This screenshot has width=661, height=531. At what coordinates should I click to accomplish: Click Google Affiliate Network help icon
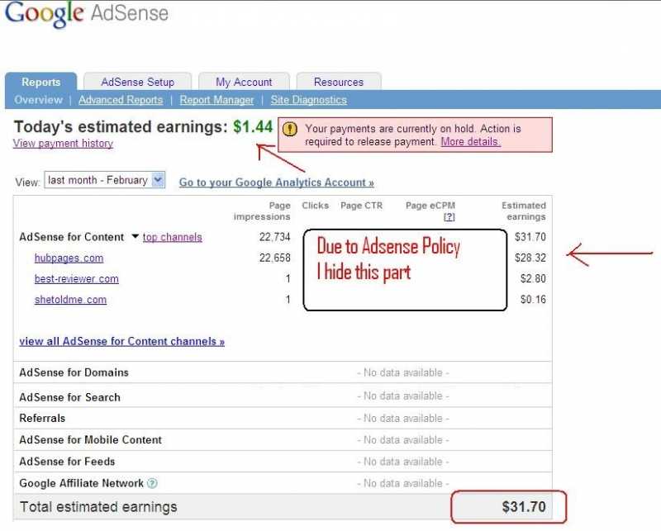[152, 483]
